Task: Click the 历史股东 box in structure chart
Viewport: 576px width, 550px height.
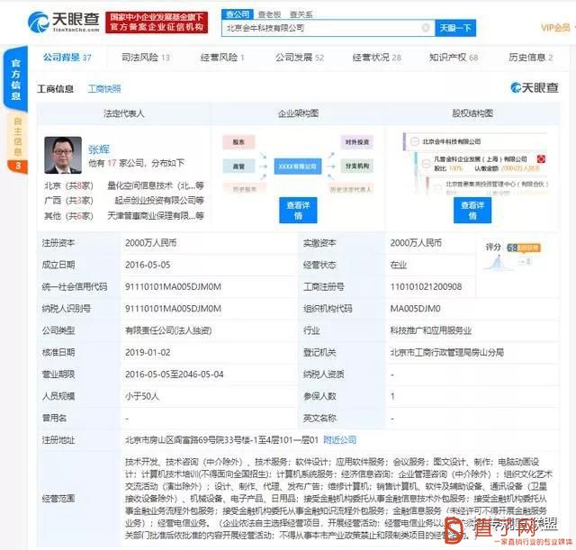Action: tap(244, 189)
